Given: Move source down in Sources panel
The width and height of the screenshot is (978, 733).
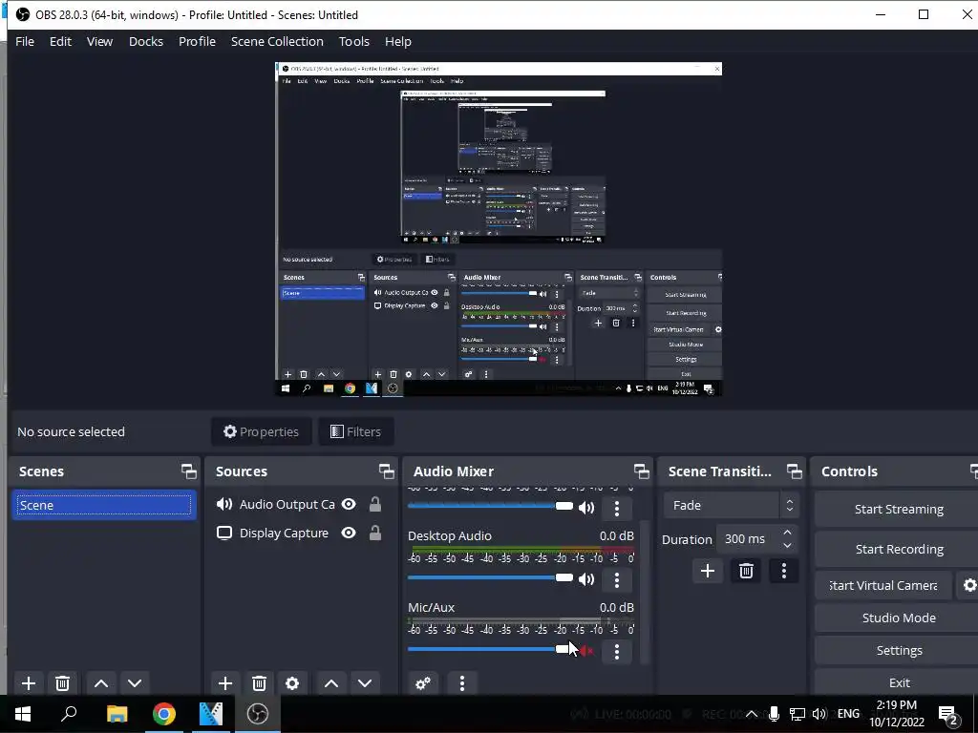Looking at the screenshot, I should [x=365, y=683].
